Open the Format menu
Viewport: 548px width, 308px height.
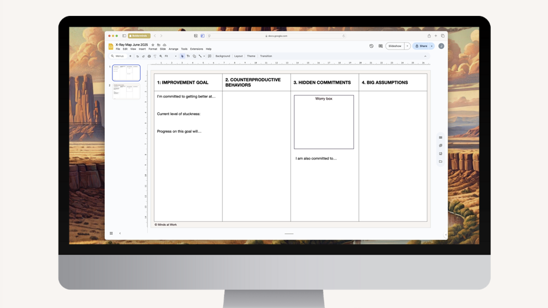tap(153, 49)
